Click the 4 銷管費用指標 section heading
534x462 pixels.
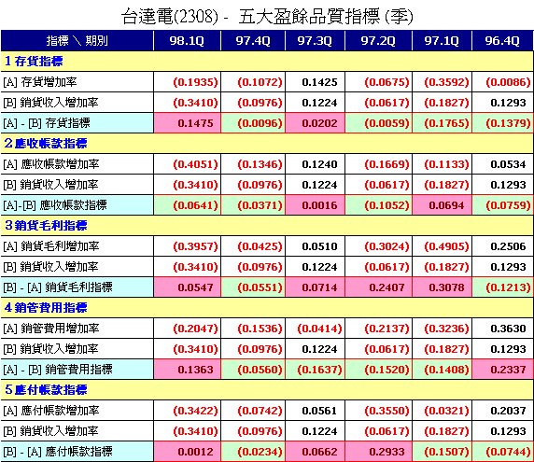pos(46,308)
